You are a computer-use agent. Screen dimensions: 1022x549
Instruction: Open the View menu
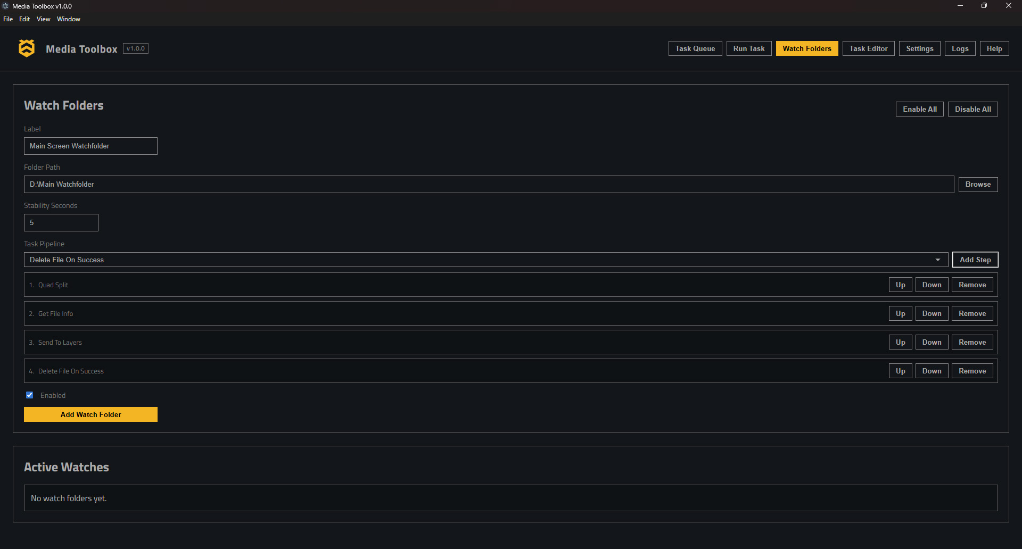tap(43, 19)
